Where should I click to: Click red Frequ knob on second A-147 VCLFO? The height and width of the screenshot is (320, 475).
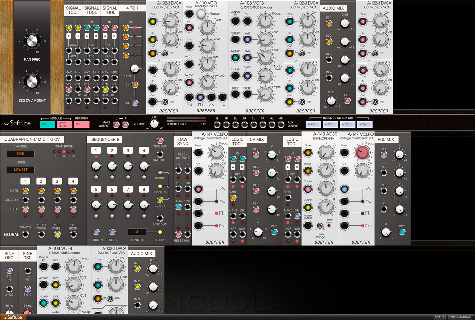pyautogui.click(x=363, y=152)
